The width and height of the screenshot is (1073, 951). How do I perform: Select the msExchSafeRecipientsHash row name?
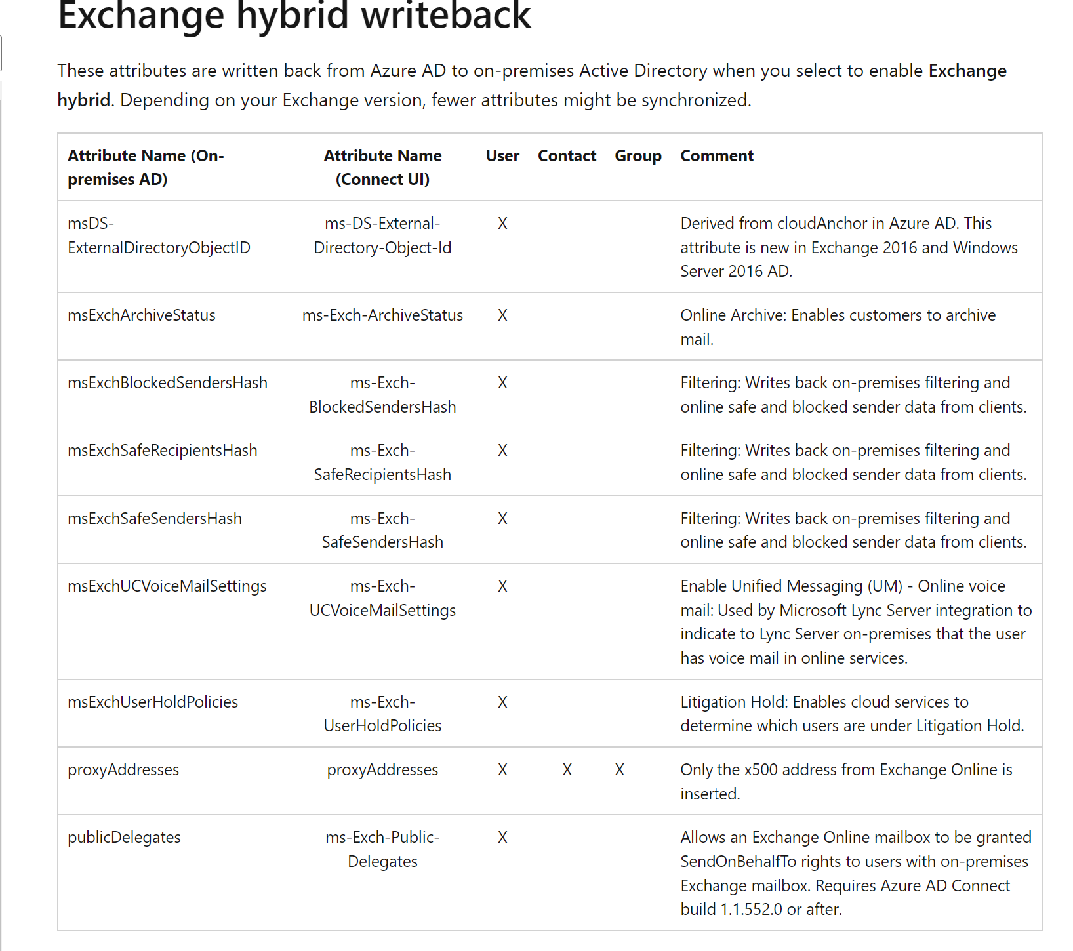(163, 450)
